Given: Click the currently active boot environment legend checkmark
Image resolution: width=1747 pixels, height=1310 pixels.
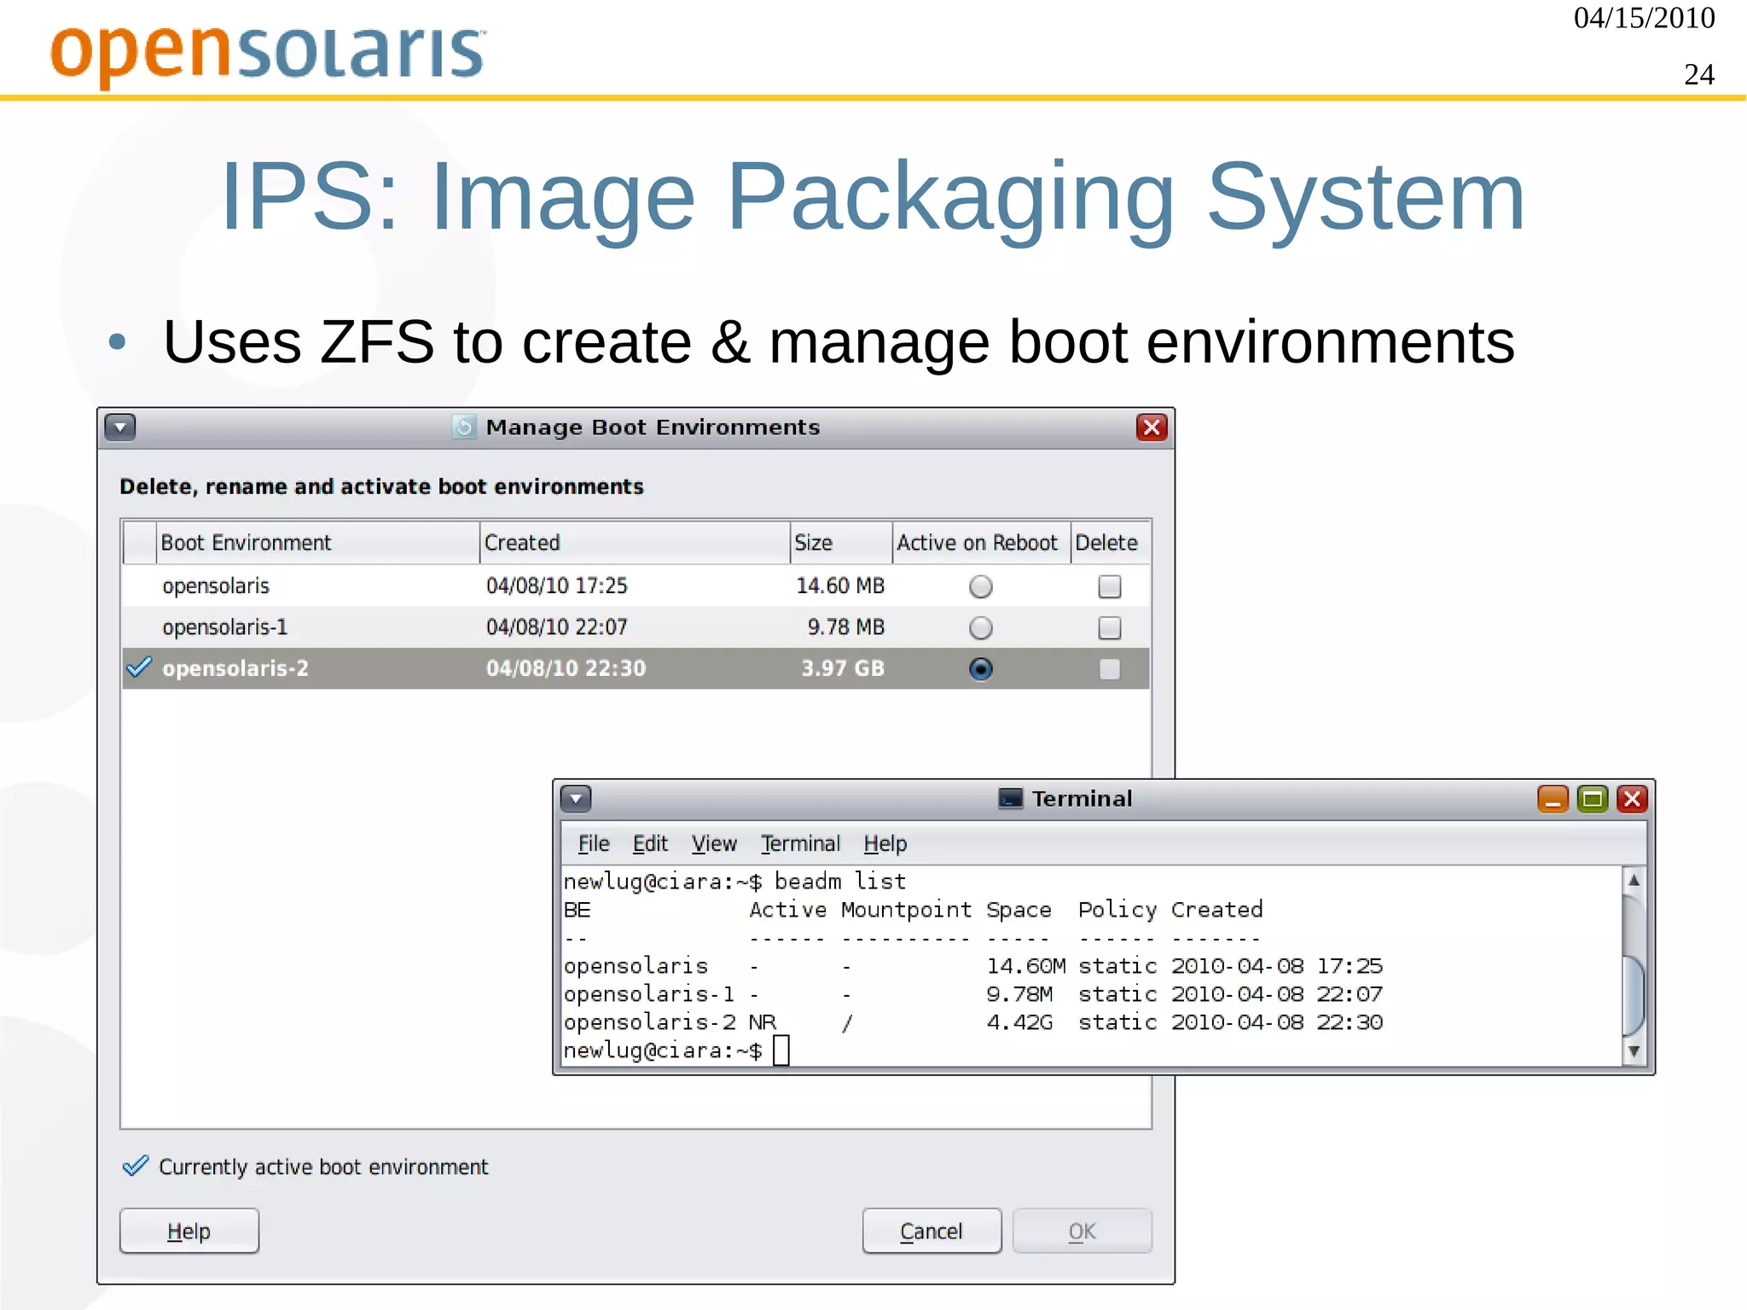Looking at the screenshot, I should click(136, 1165).
